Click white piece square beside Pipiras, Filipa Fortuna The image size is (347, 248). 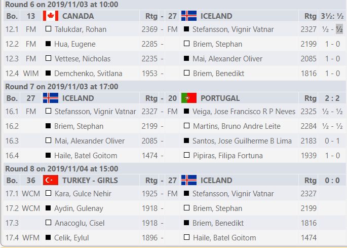click(186, 156)
